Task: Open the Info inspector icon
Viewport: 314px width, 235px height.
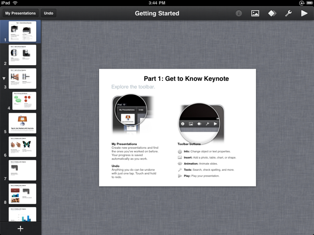Action: click(239, 13)
